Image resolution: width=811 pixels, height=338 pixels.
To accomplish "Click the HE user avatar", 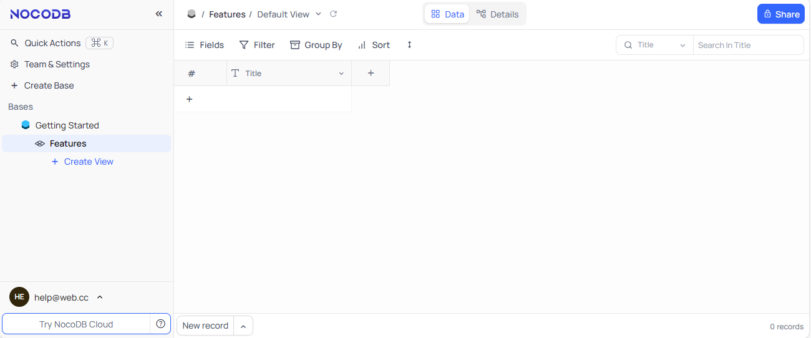I will pos(19,297).
